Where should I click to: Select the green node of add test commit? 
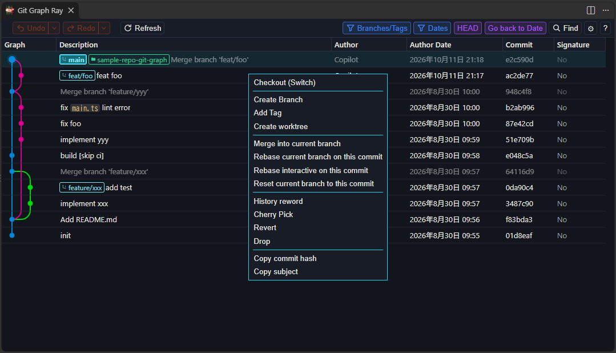pos(30,187)
